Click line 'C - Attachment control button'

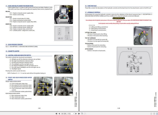click(x=97, y=30)
